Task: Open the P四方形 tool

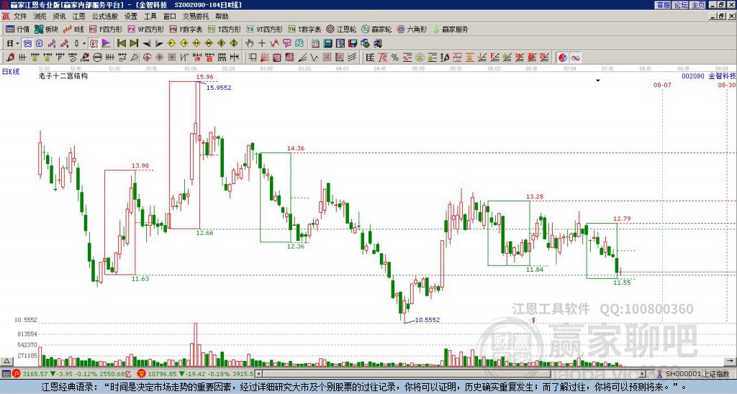Action: (x=106, y=29)
